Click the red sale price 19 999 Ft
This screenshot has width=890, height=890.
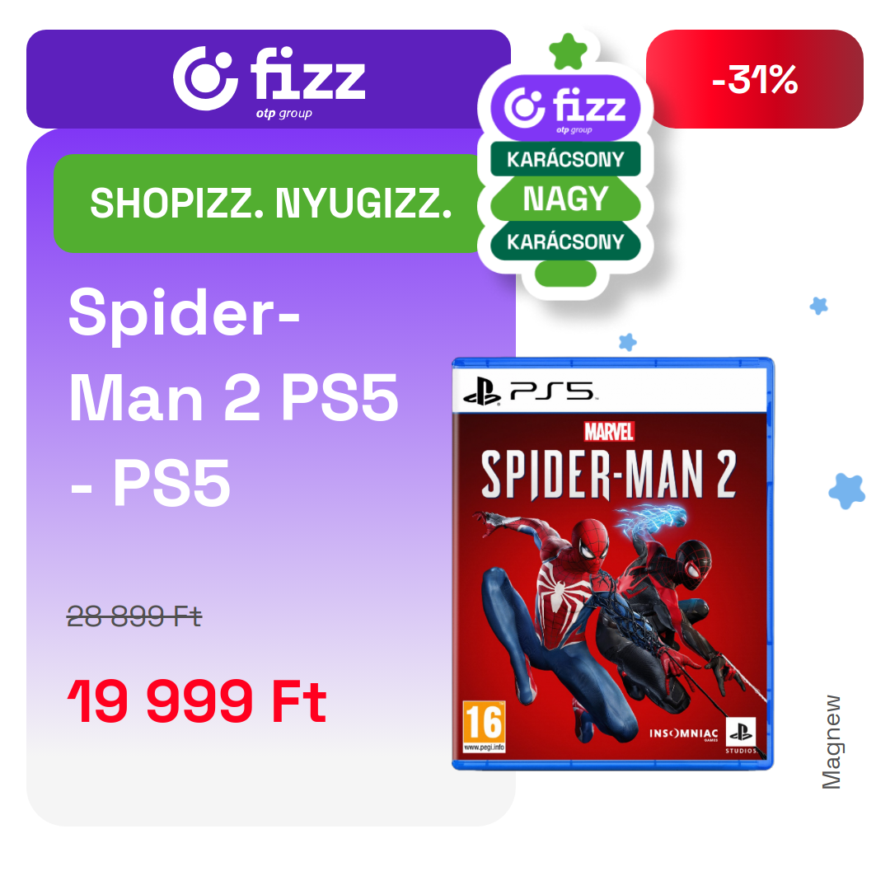coord(197,701)
